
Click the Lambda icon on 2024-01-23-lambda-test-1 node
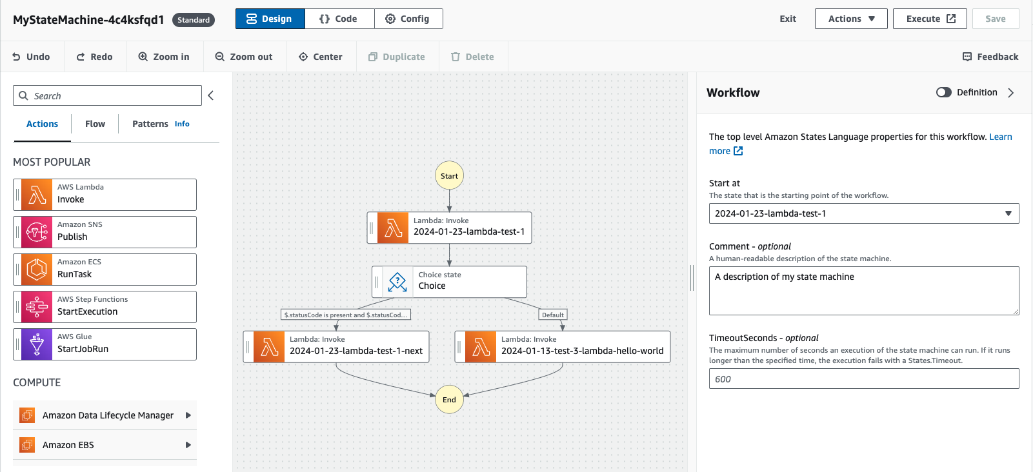pyautogui.click(x=393, y=228)
